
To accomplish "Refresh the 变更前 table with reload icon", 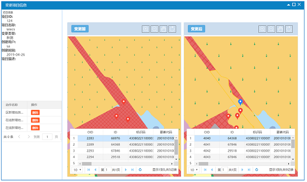I will pos(140,170).
